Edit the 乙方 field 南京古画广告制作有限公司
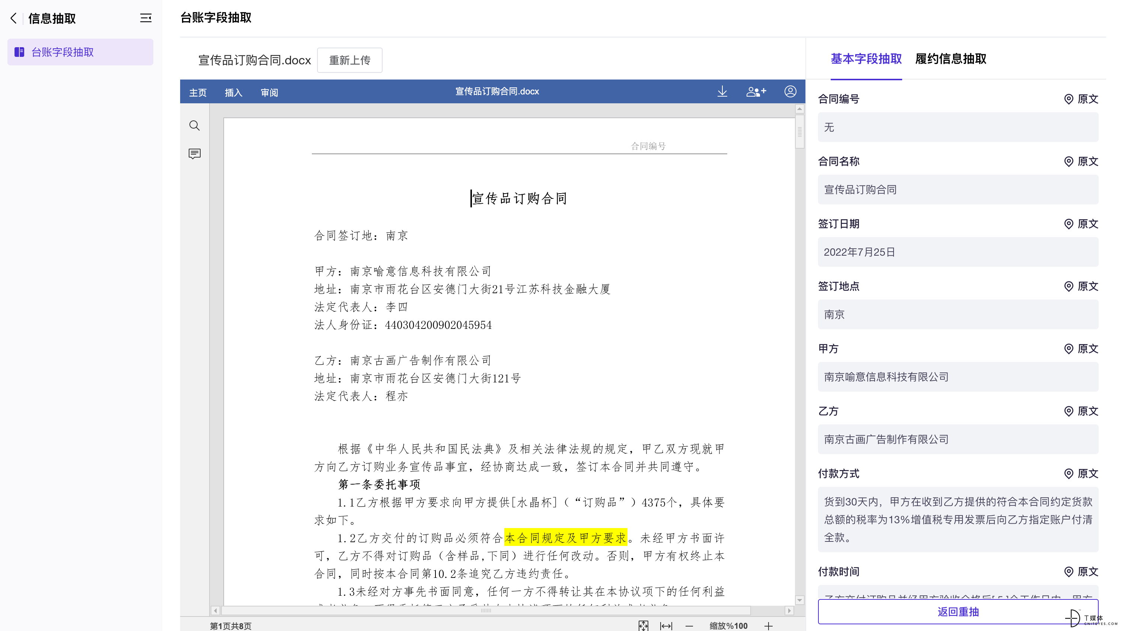The height and width of the screenshot is (631, 1121). [x=958, y=439]
